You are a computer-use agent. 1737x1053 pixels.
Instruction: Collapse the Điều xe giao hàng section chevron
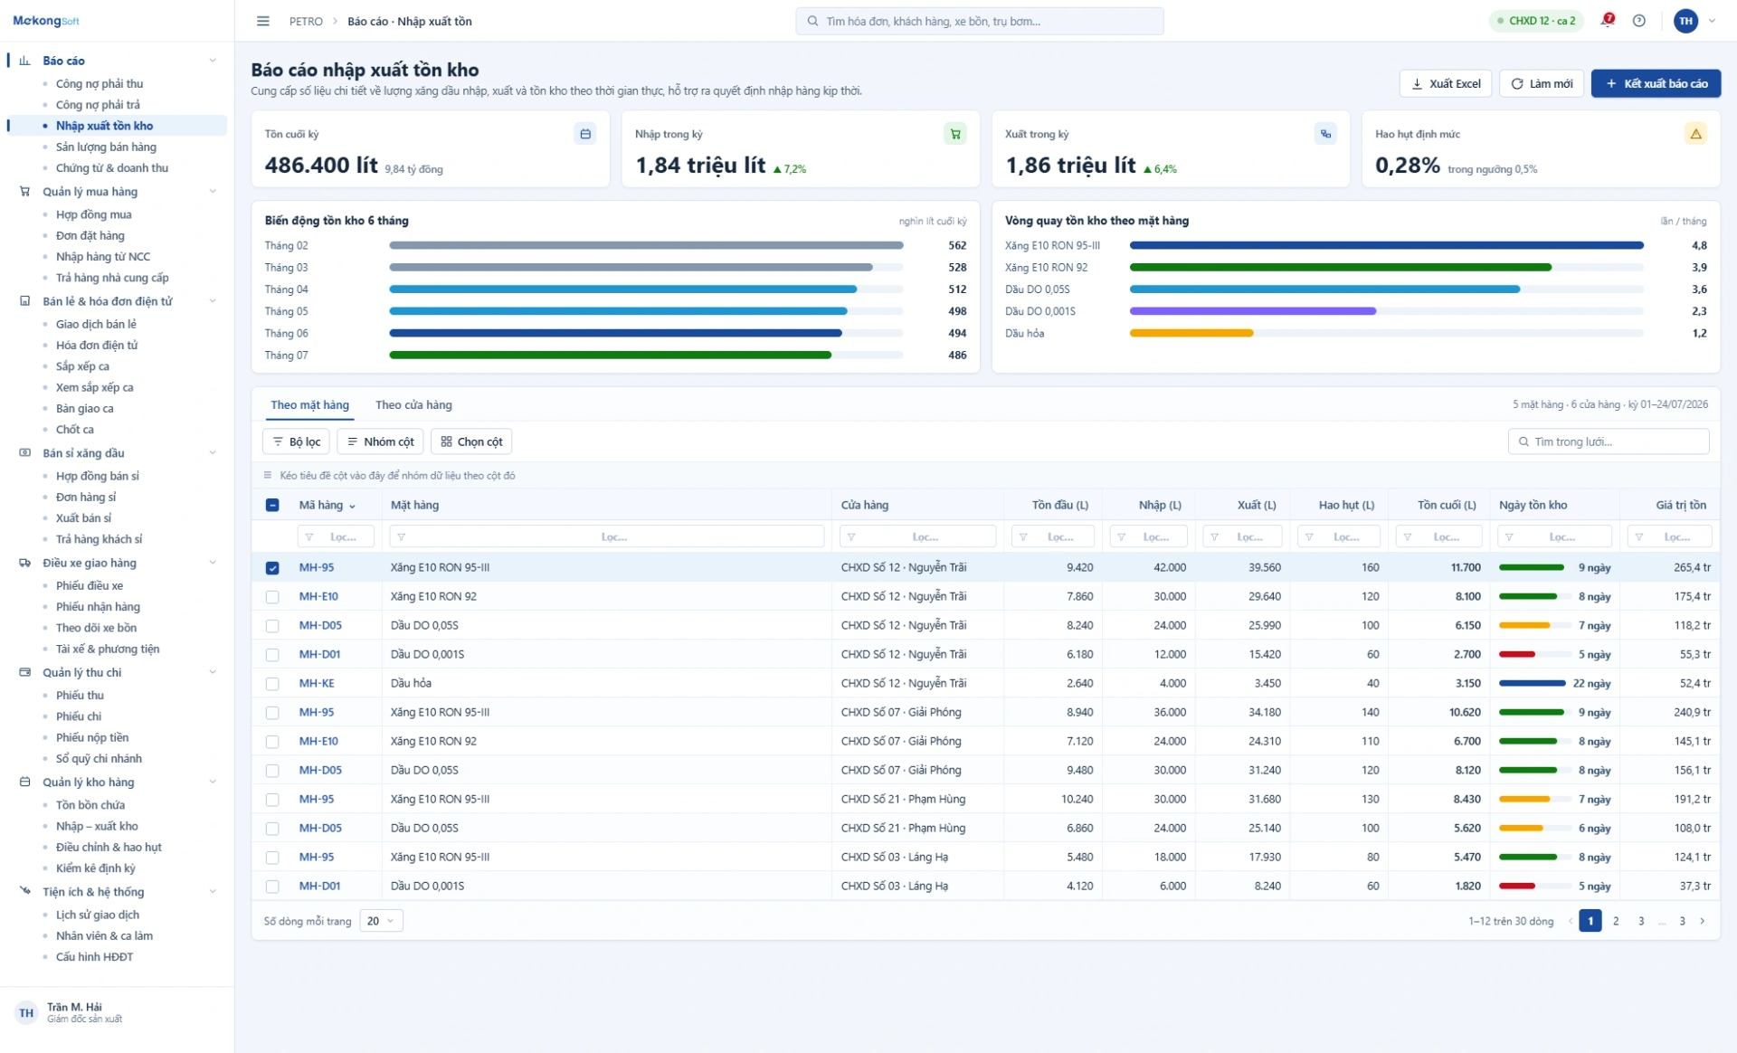(x=213, y=563)
